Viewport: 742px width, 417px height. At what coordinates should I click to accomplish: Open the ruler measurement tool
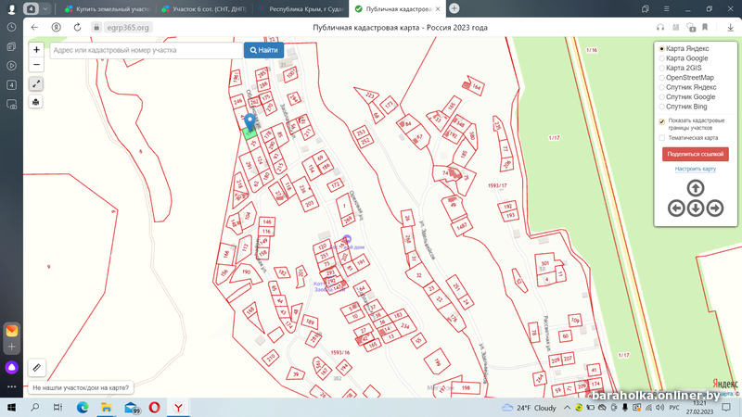coord(36,367)
